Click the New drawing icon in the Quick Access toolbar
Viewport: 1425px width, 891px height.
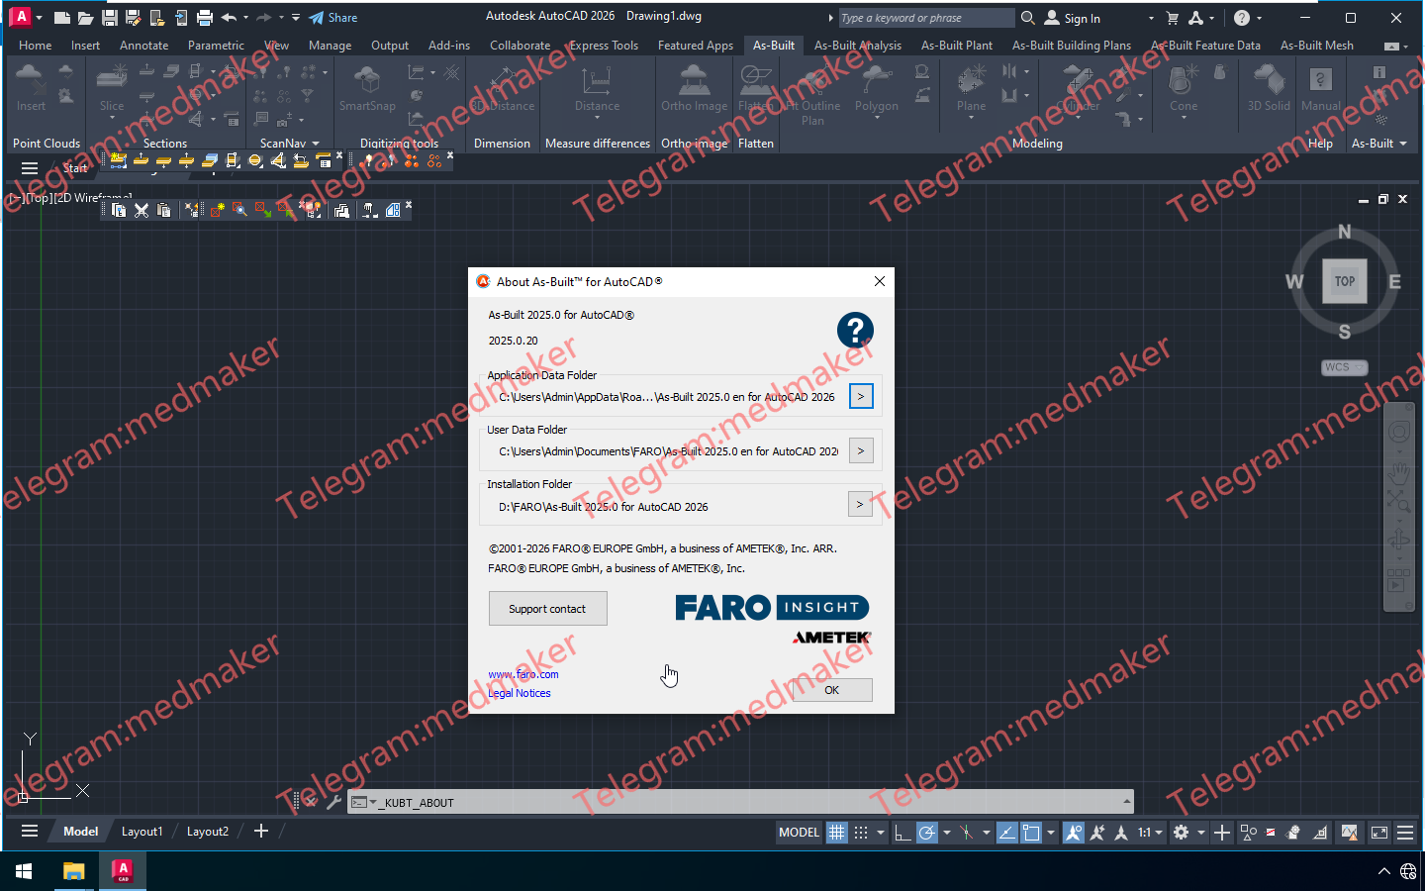tap(61, 18)
